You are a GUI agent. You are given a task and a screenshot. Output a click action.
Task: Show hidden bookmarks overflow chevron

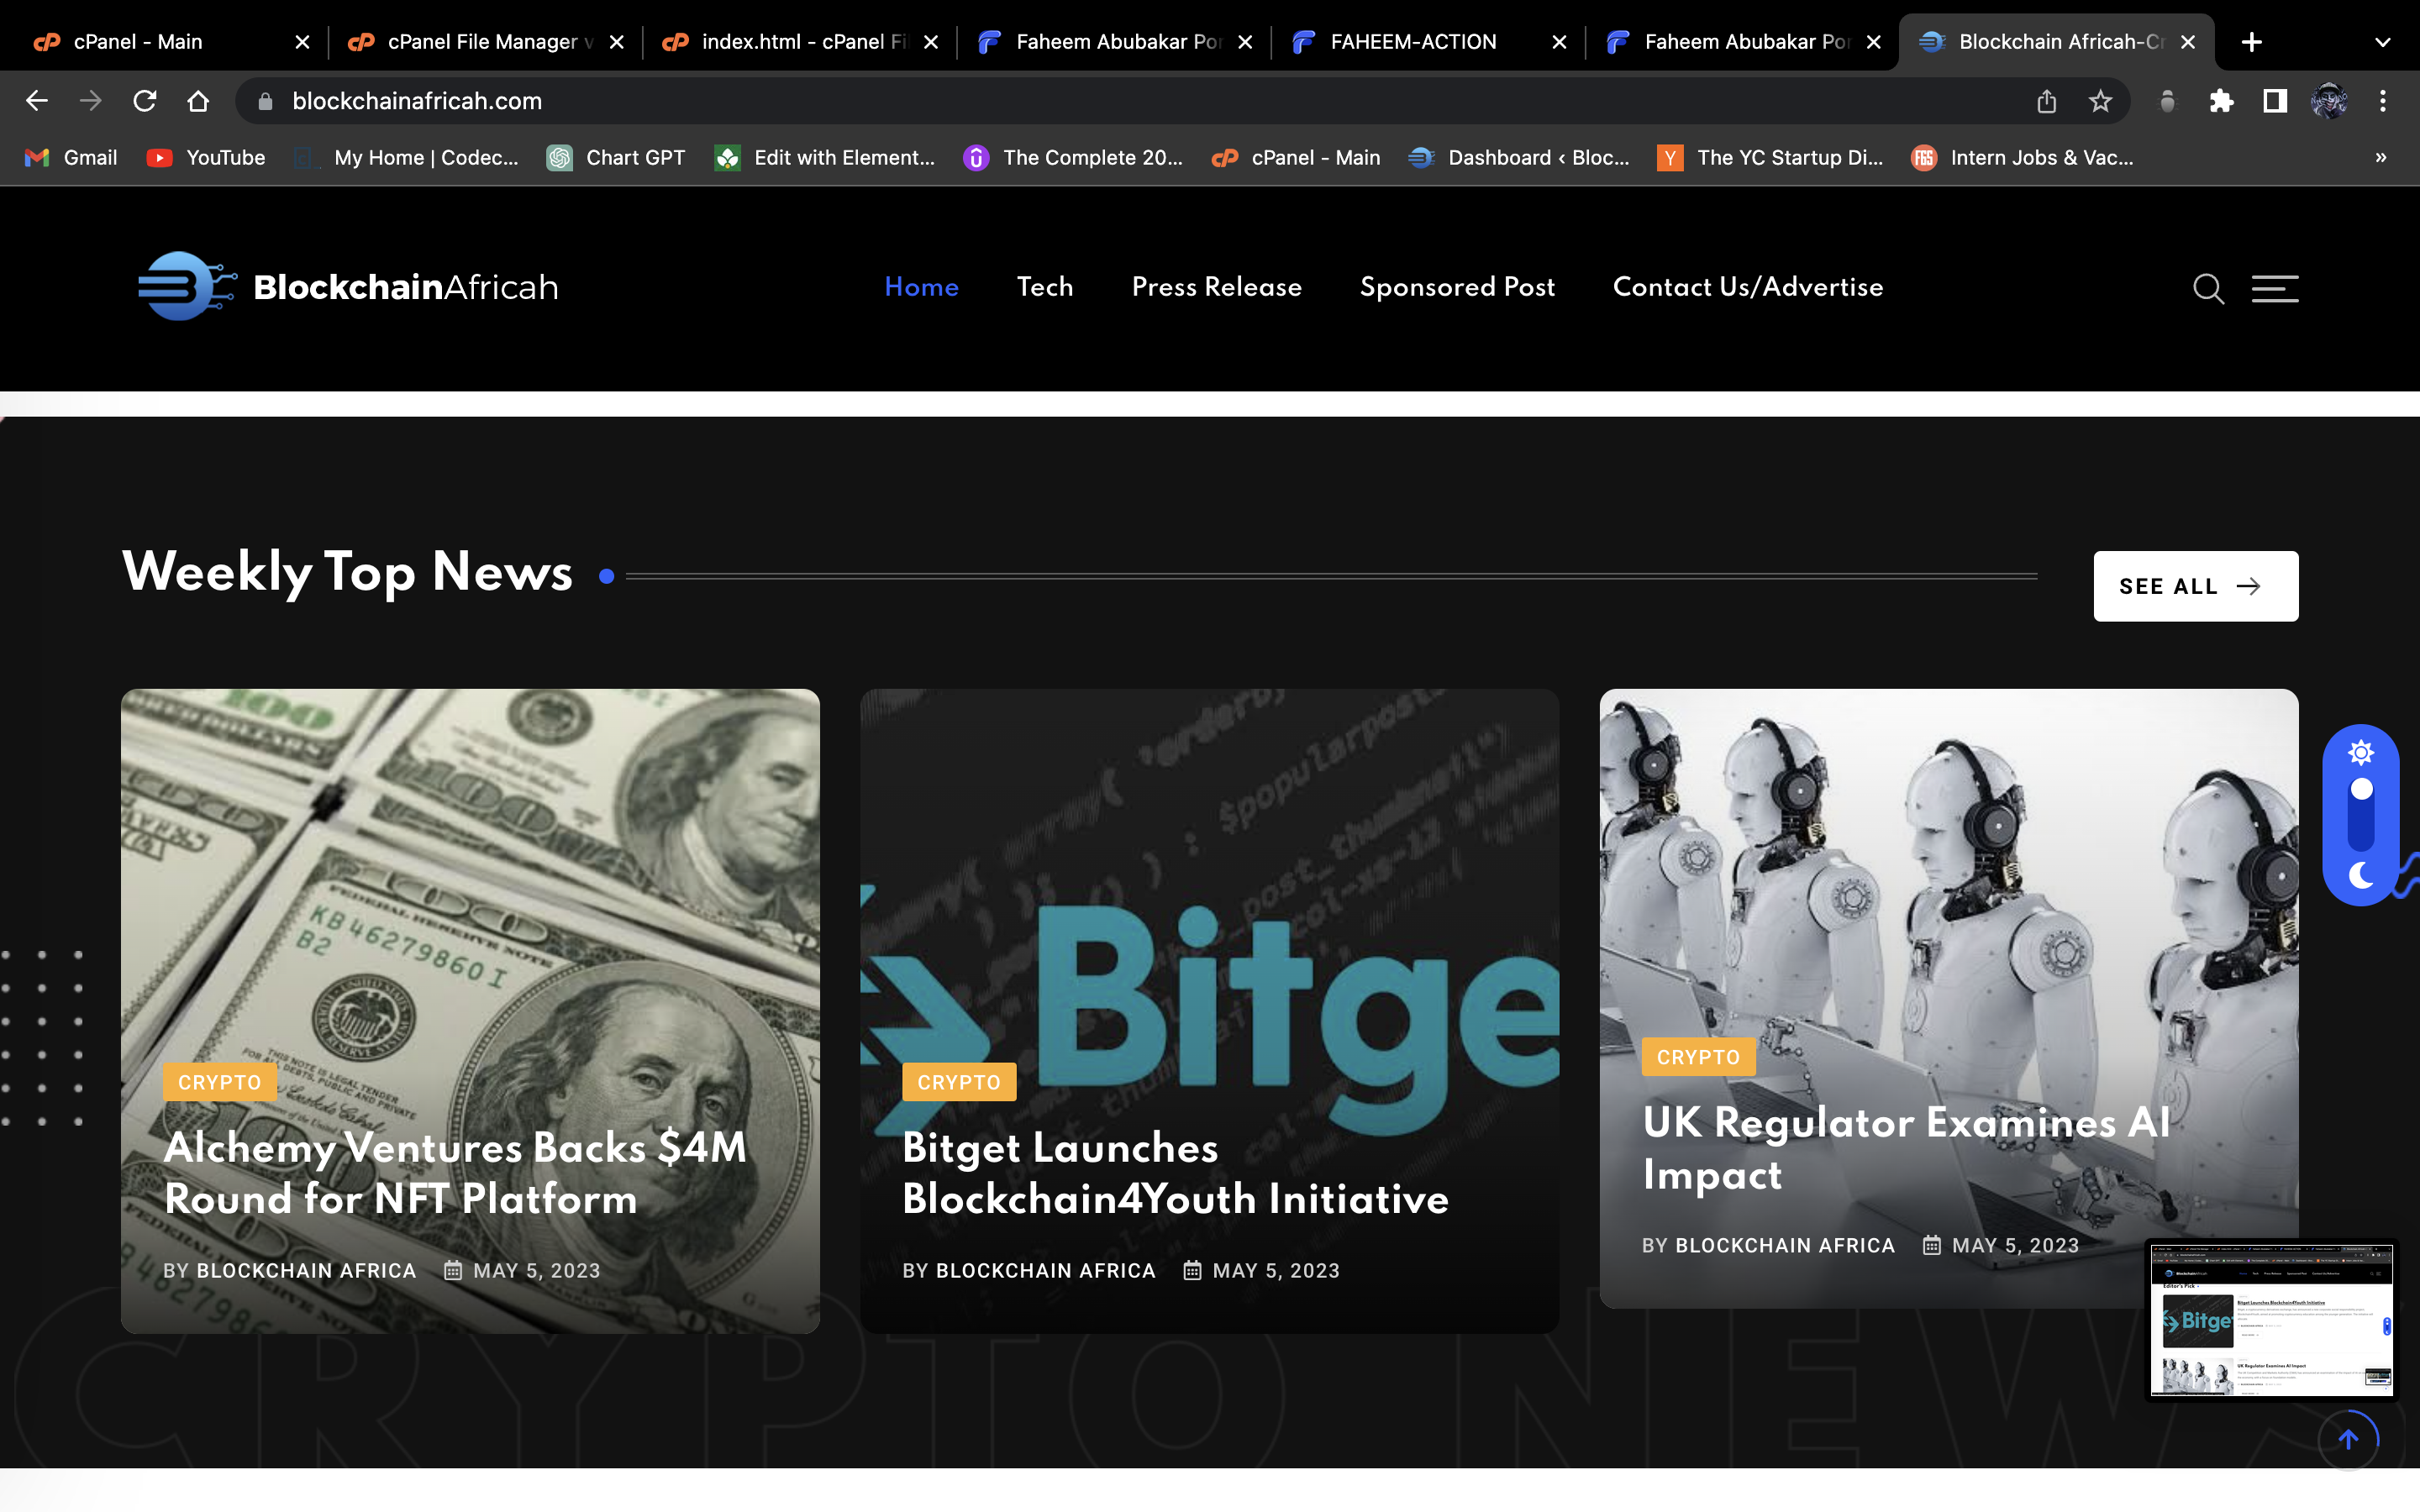point(2381,158)
